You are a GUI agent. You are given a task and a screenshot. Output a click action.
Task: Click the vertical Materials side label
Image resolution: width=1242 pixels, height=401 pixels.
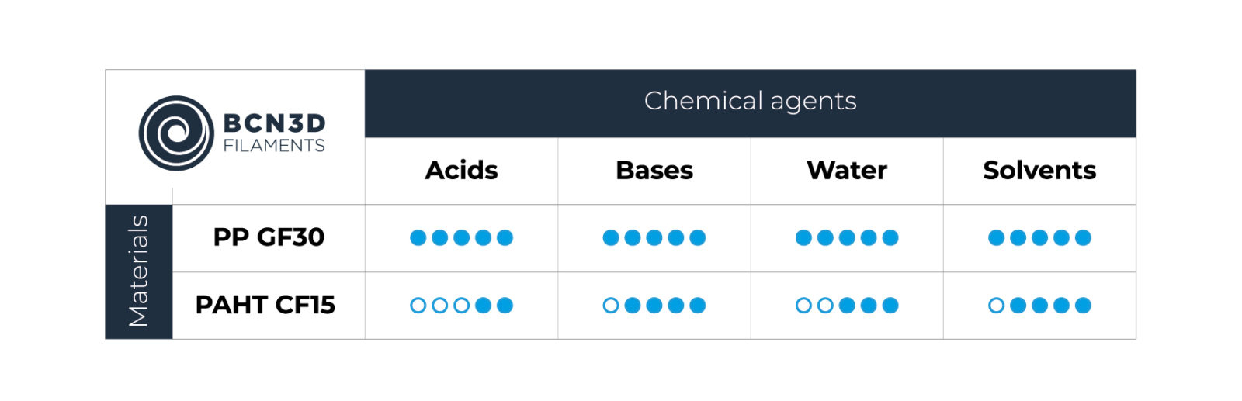click(139, 271)
